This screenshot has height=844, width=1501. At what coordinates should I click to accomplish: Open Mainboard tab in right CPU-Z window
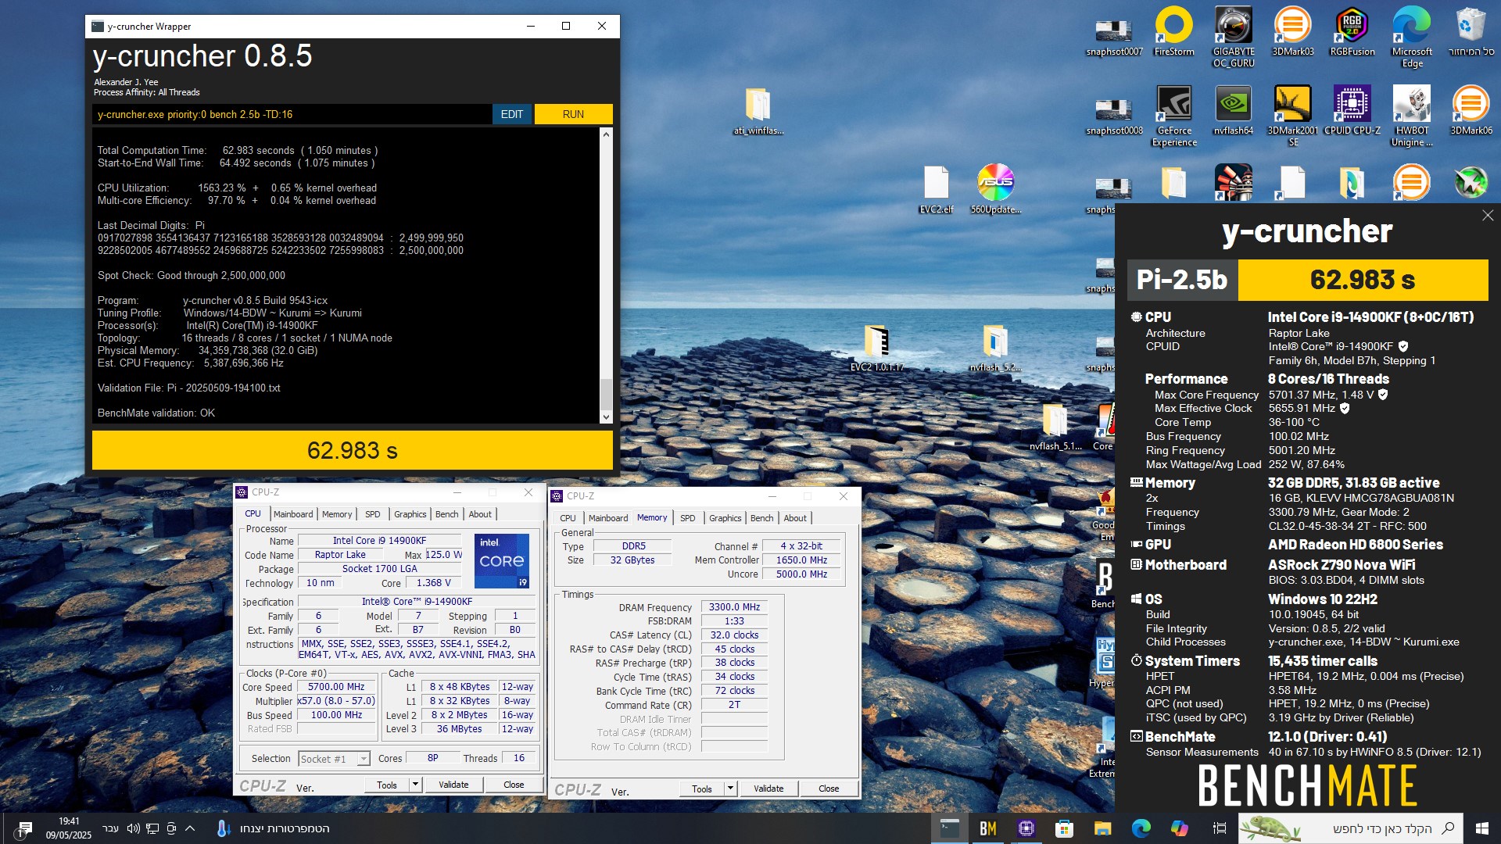608,518
